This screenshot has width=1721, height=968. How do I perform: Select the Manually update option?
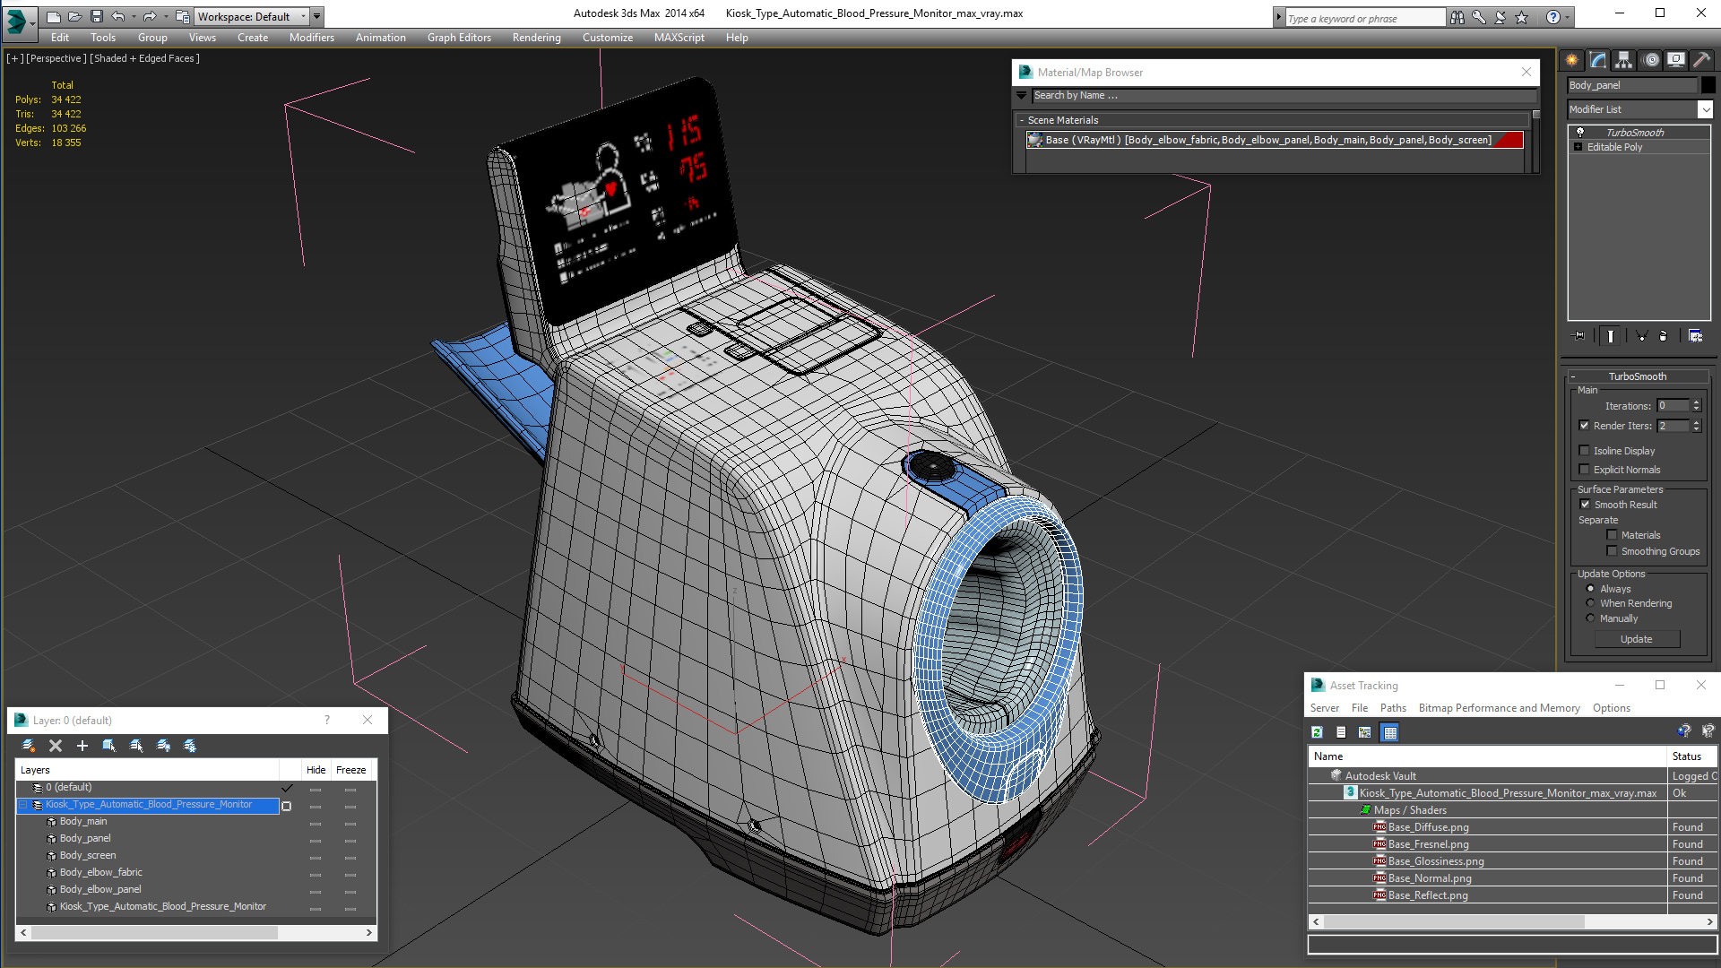[x=1590, y=618]
